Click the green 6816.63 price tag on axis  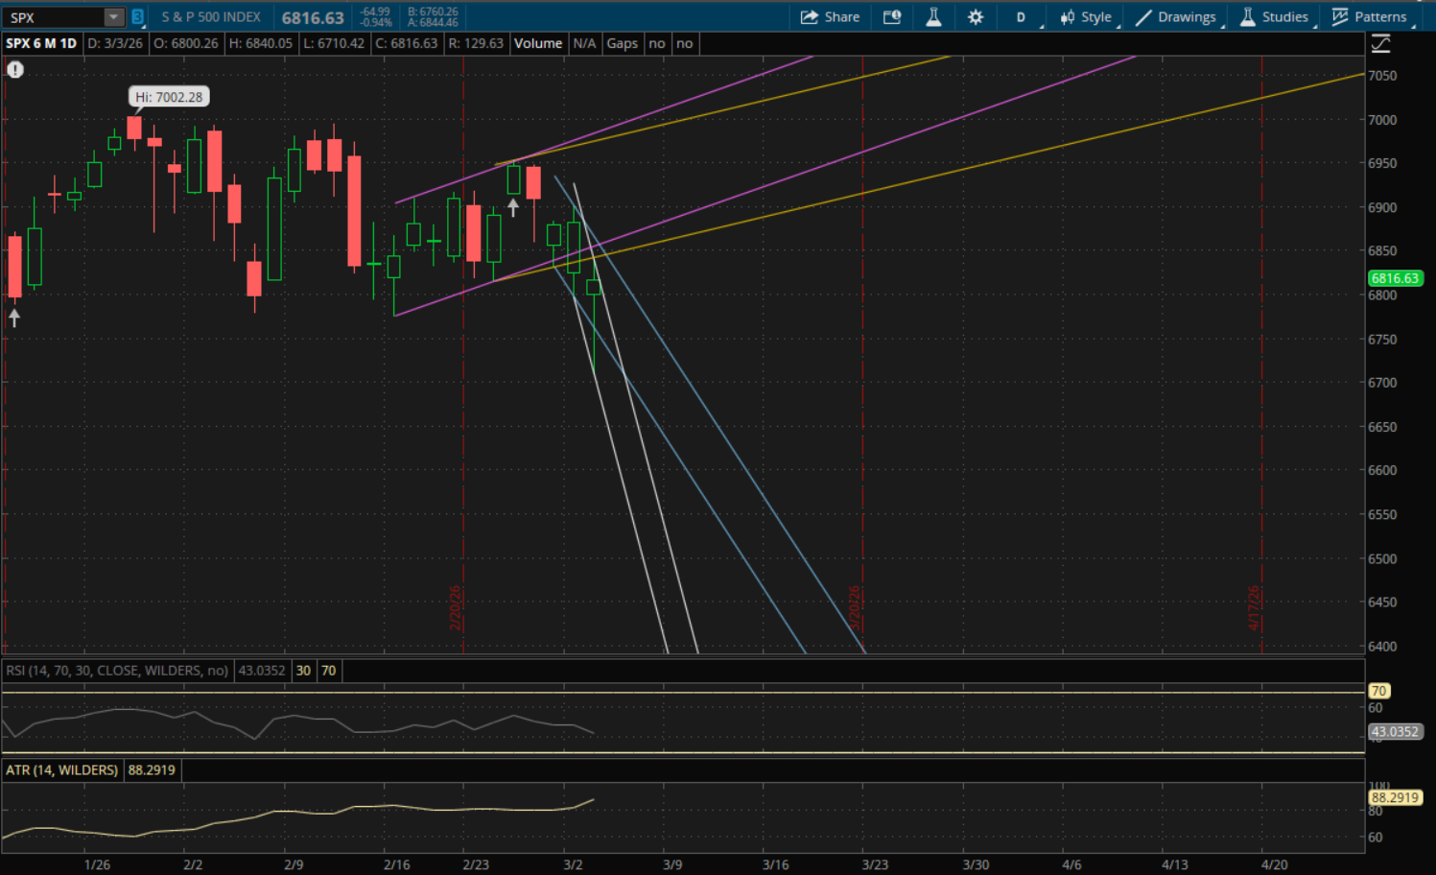click(x=1394, y=278)
